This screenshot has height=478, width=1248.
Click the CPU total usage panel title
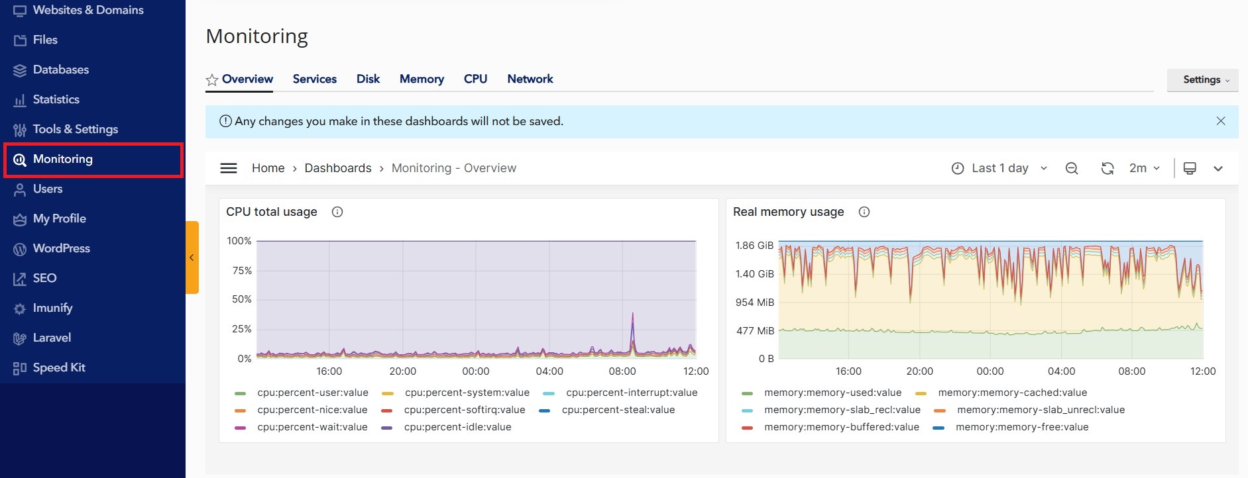(x=272, y=212)
